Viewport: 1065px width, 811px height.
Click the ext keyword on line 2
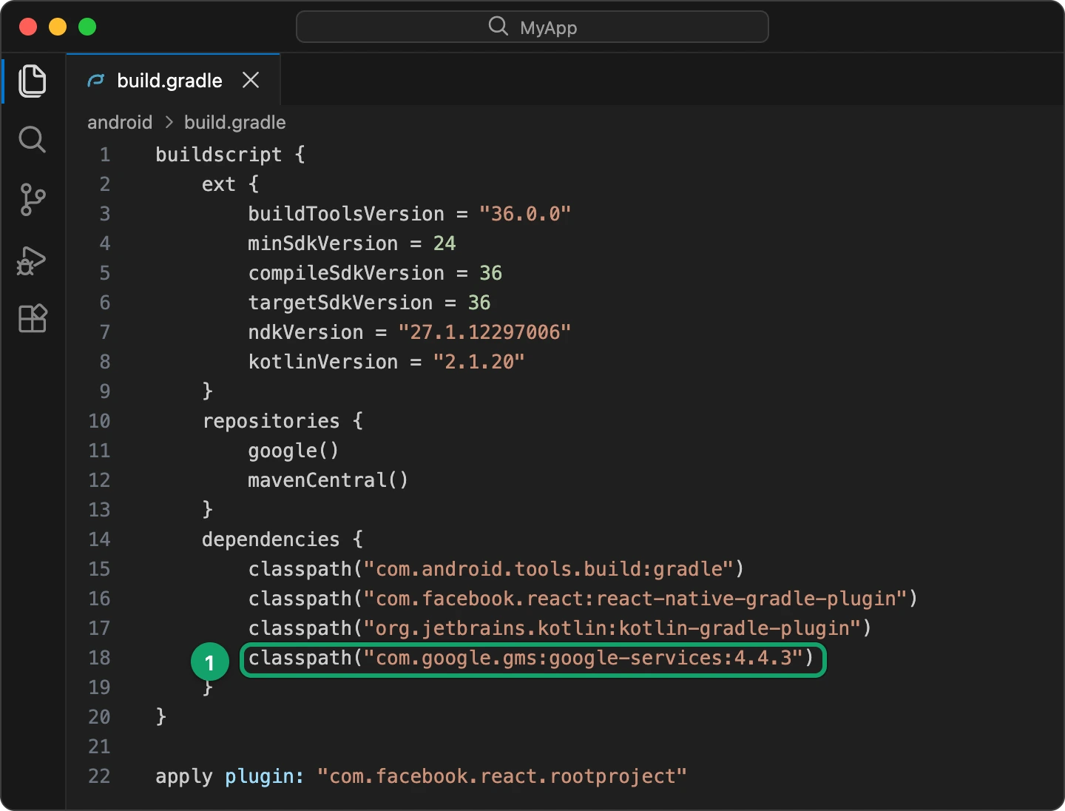click(219, 184)
